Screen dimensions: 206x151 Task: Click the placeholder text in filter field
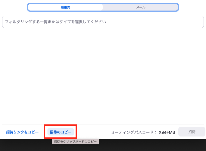pos(55,22)
